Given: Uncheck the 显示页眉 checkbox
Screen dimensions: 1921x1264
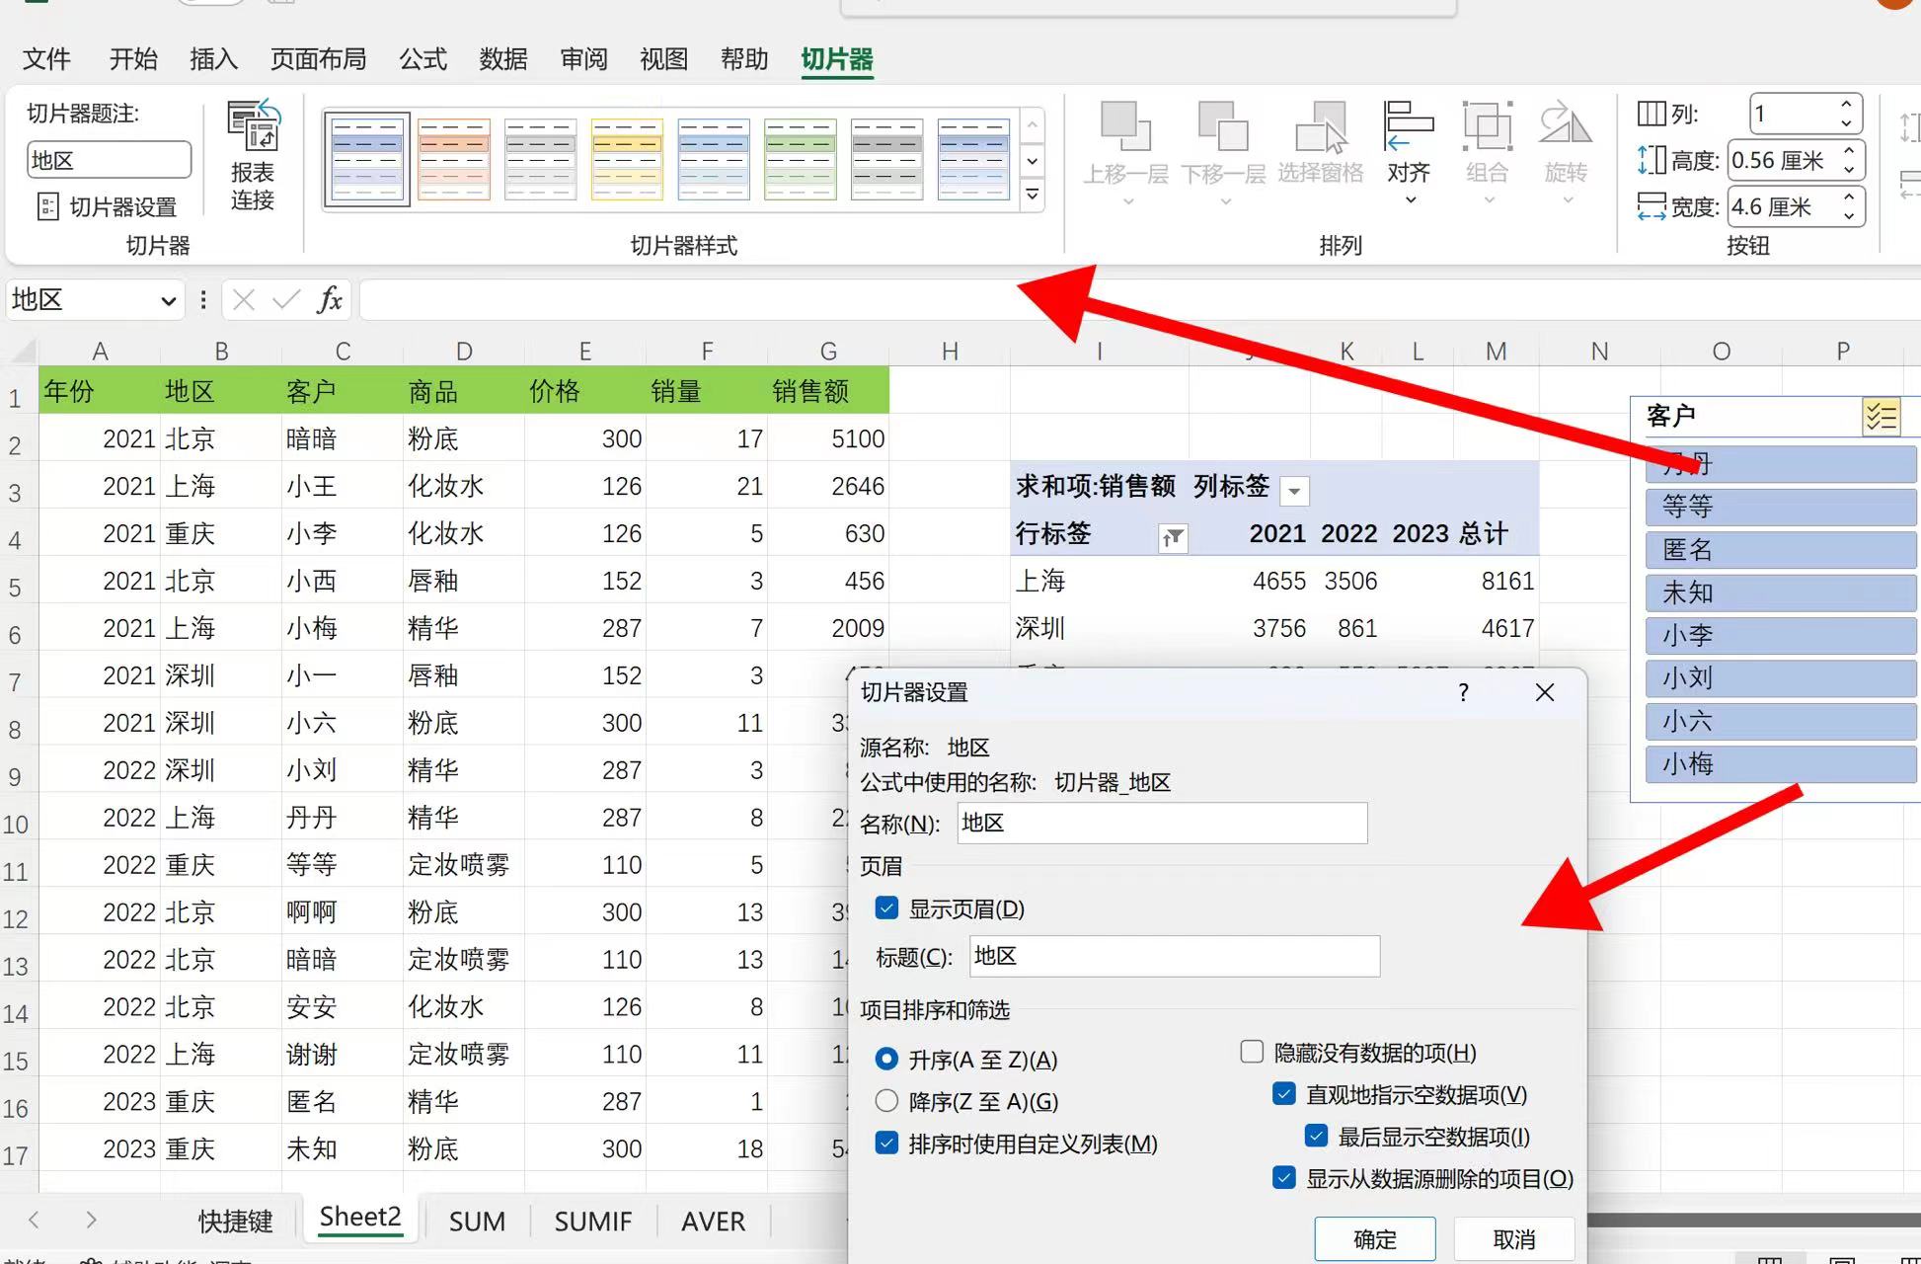Looking at the screenshot, I should click(886, 908).
